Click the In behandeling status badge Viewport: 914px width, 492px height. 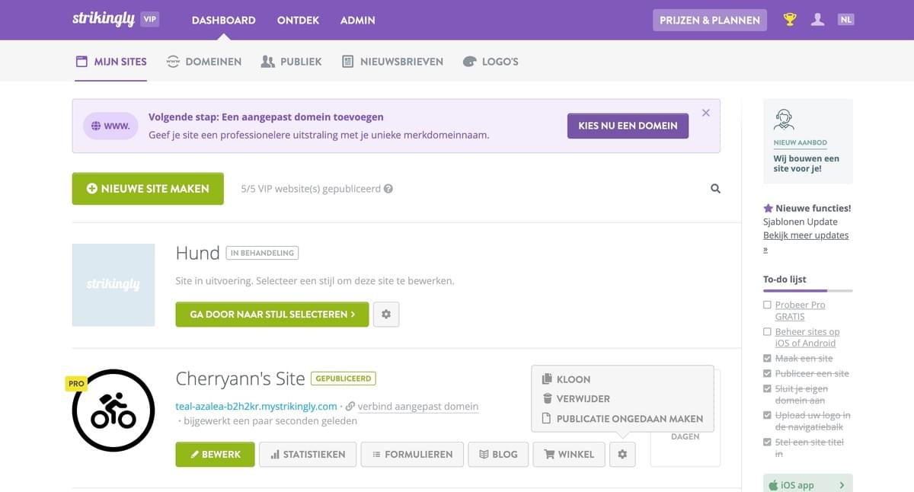coord(262,253)
